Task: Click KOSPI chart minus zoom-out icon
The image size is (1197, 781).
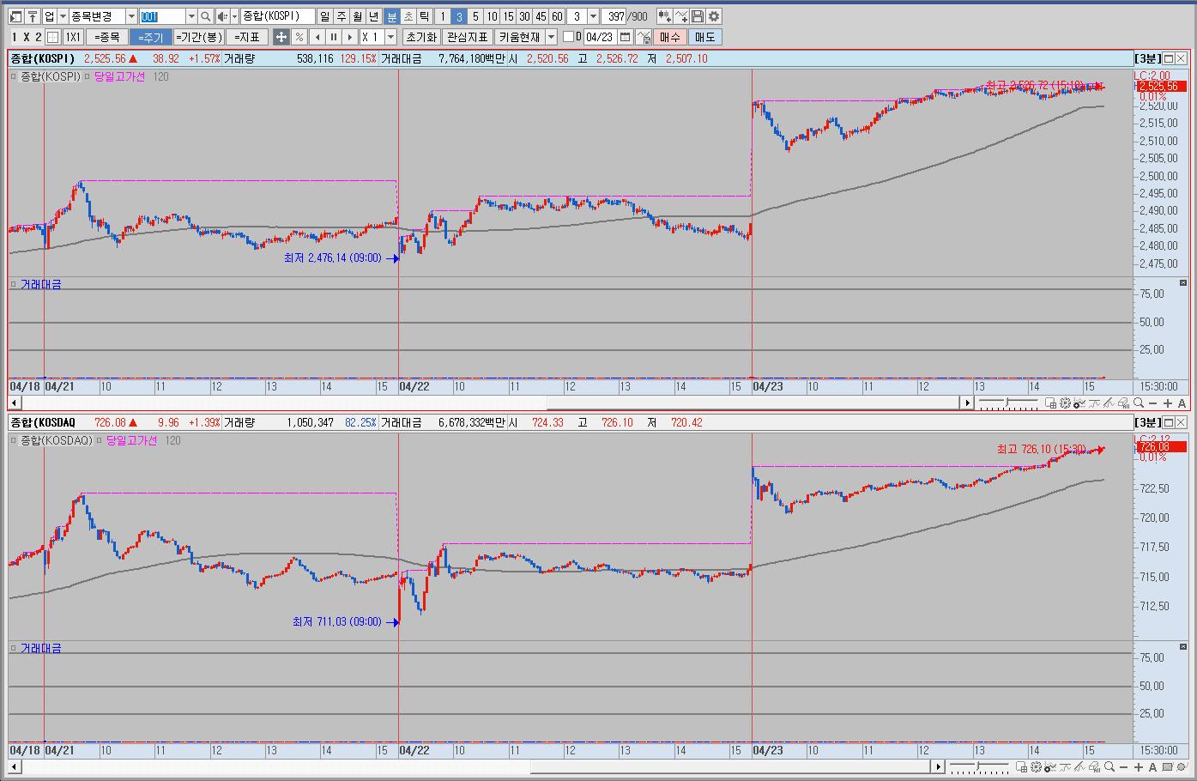Action: pos(1152,403)
